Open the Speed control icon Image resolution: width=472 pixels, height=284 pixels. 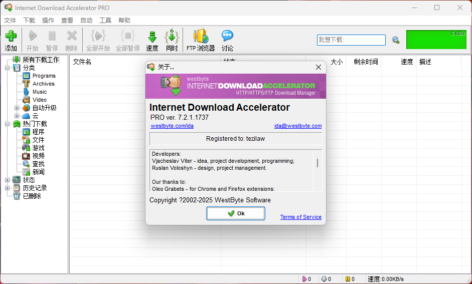click(152, 37)
